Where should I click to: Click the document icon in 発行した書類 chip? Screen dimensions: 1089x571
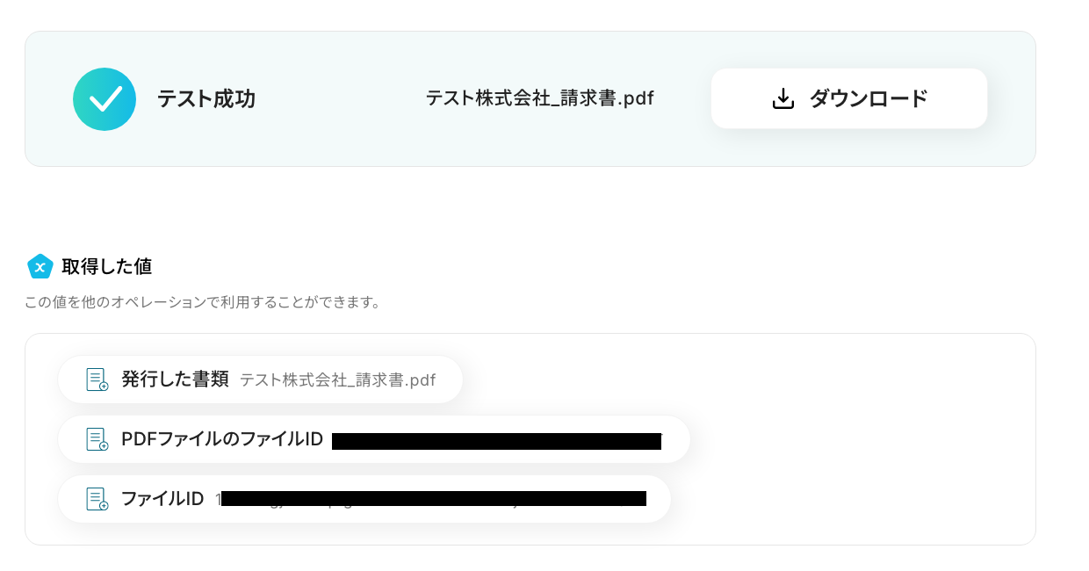(x=97, y=379)
